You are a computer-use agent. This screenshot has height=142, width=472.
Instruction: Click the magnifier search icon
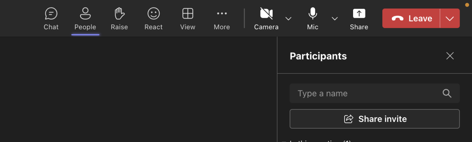click(447, 93)
